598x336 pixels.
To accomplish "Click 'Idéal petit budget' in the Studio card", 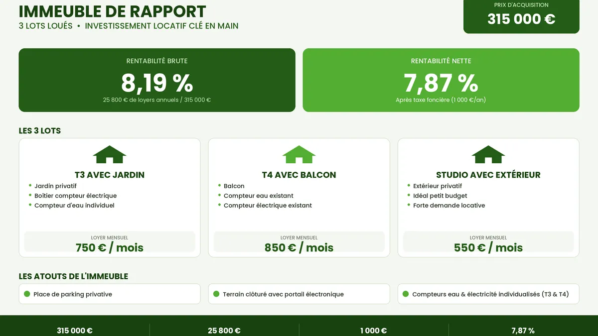I will 440,196.
